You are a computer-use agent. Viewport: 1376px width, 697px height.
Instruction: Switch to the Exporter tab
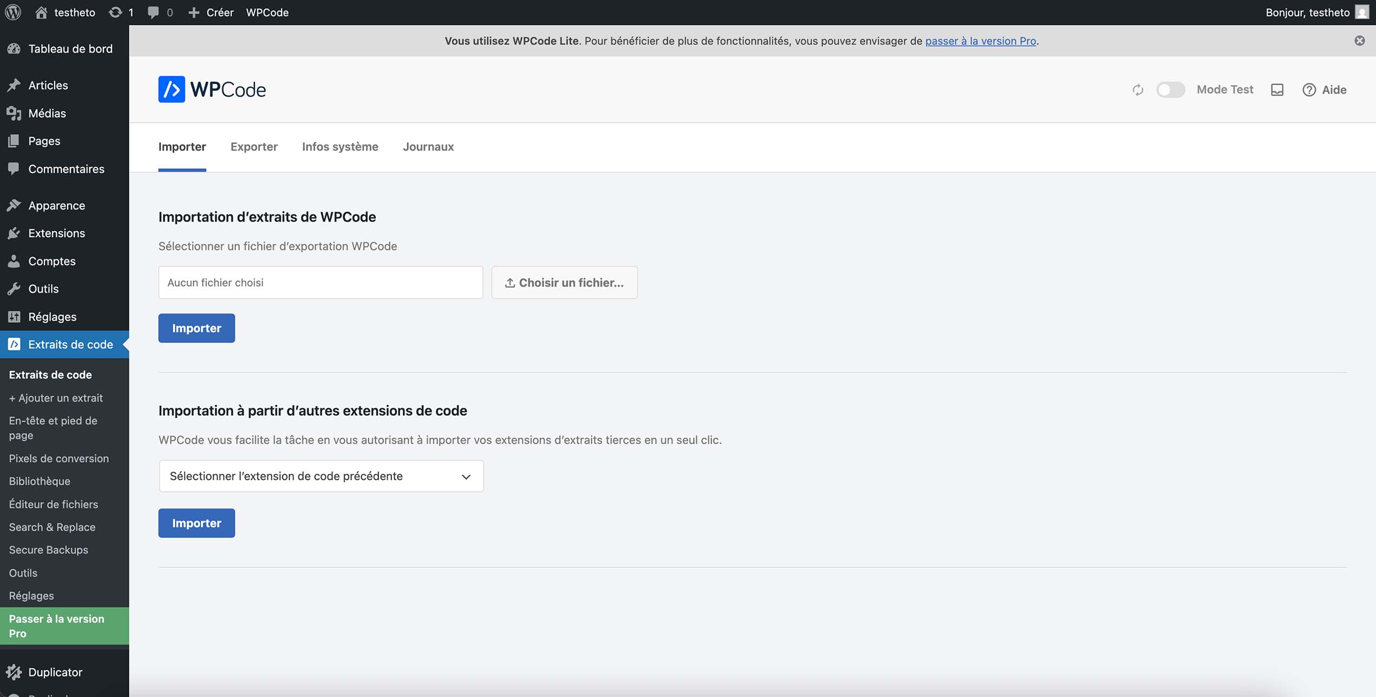point(254,147)
